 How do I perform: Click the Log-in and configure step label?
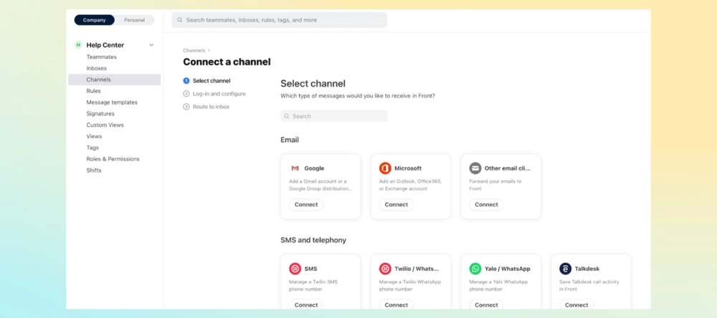[219, 94]
